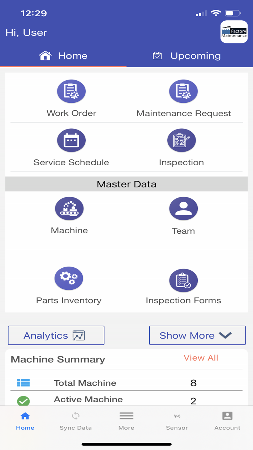Screen dimensions: 253x450
Task: Open the Service Schedule calendar
Action: point(71,147)
